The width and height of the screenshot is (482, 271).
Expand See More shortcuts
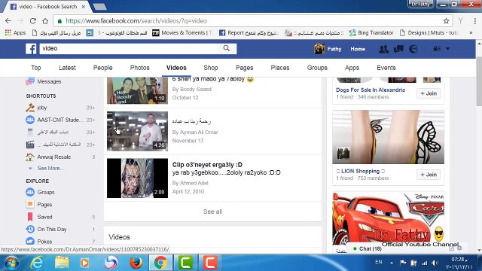click(x=50, y=169)
